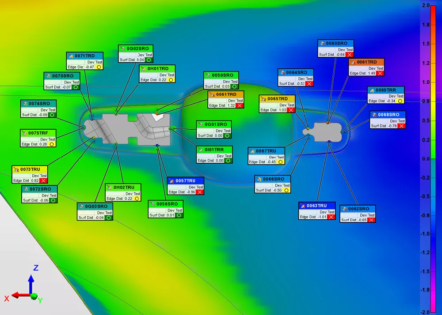This screenshot has height=315, width=442.
Task: Click the icon in the 0075TRF label
Action: click(x=24, y=133)
